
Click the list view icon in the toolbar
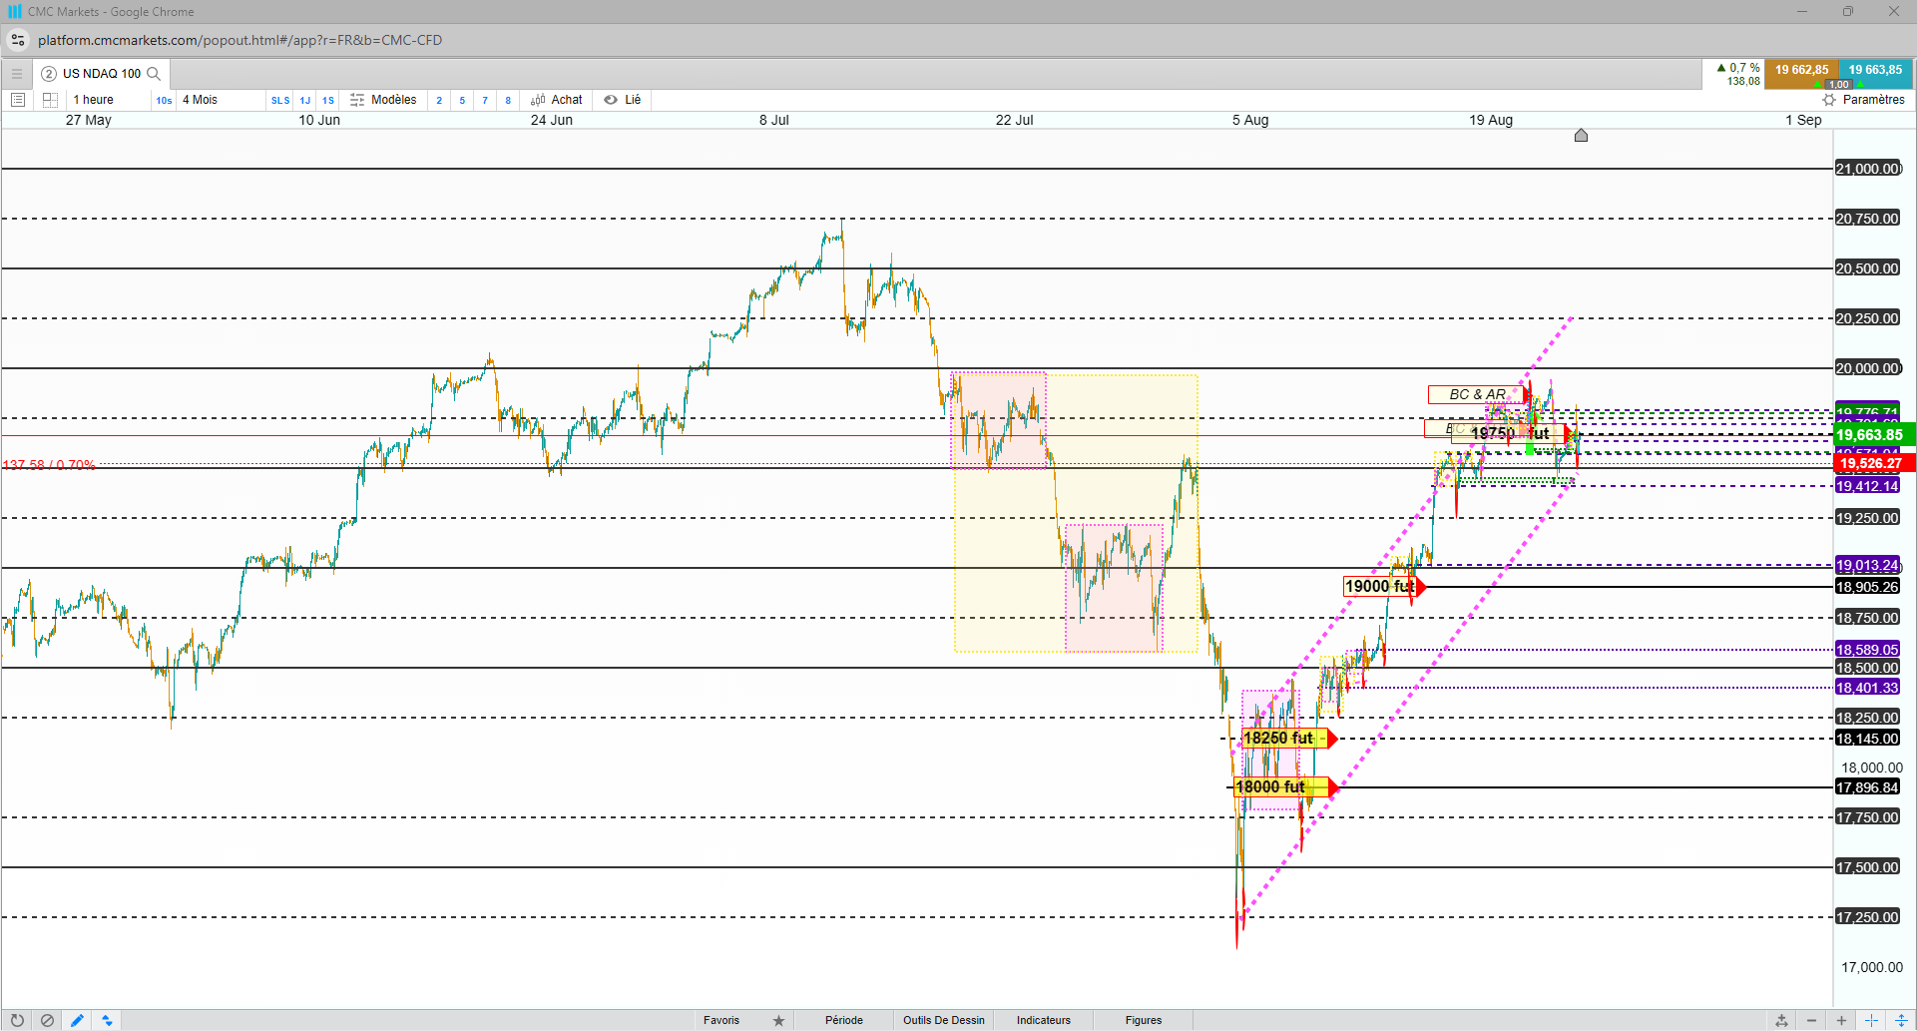17,100
